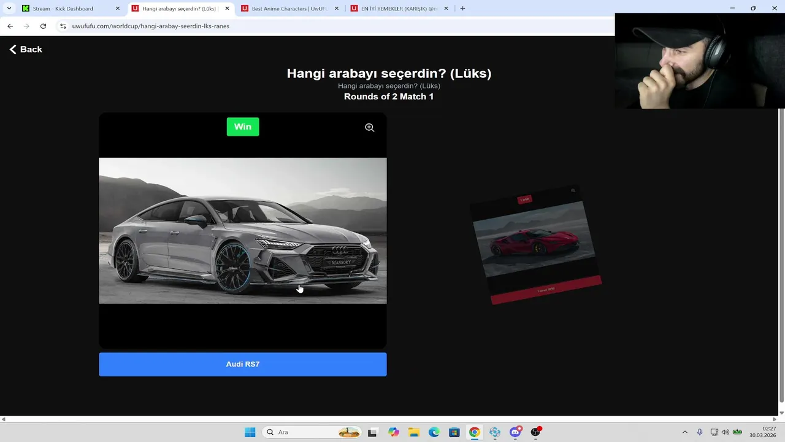Screen dimensions: 785x442
Task: Open a new browser tab
Action: (x=462, y=9)
